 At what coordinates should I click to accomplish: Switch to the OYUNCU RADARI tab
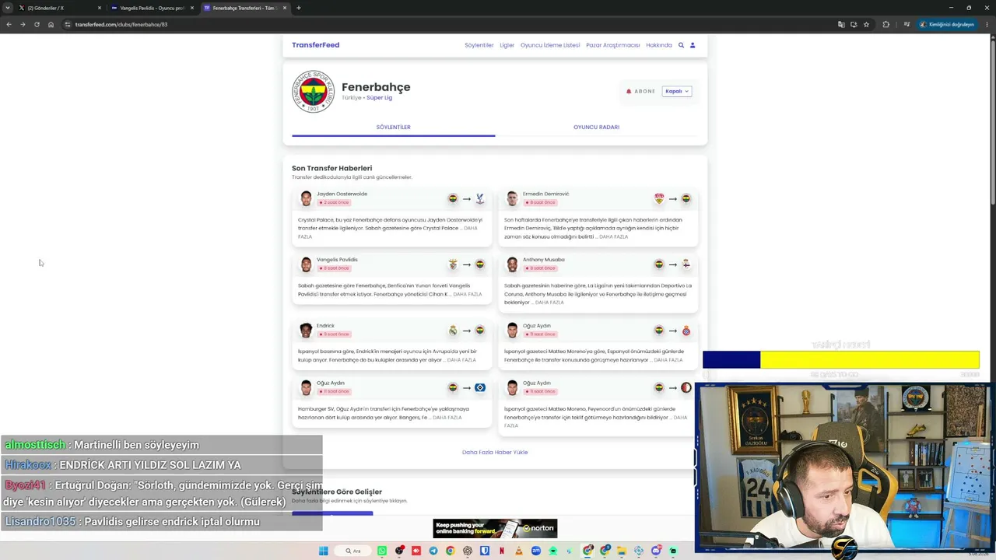(596, 127)
